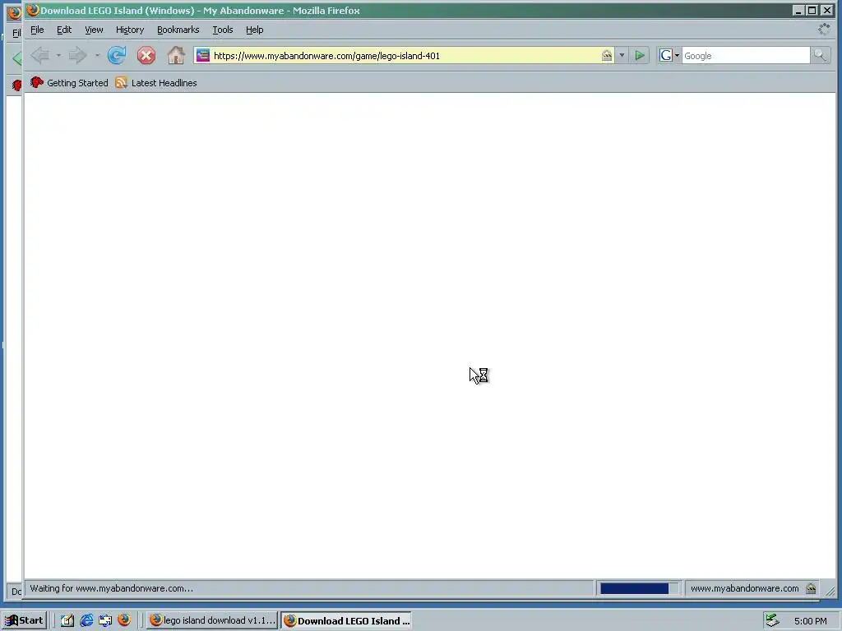842x631 pixels.
Task: Switch to 'lego island download v1.1' taskbar window
Action: click(211, 620)
